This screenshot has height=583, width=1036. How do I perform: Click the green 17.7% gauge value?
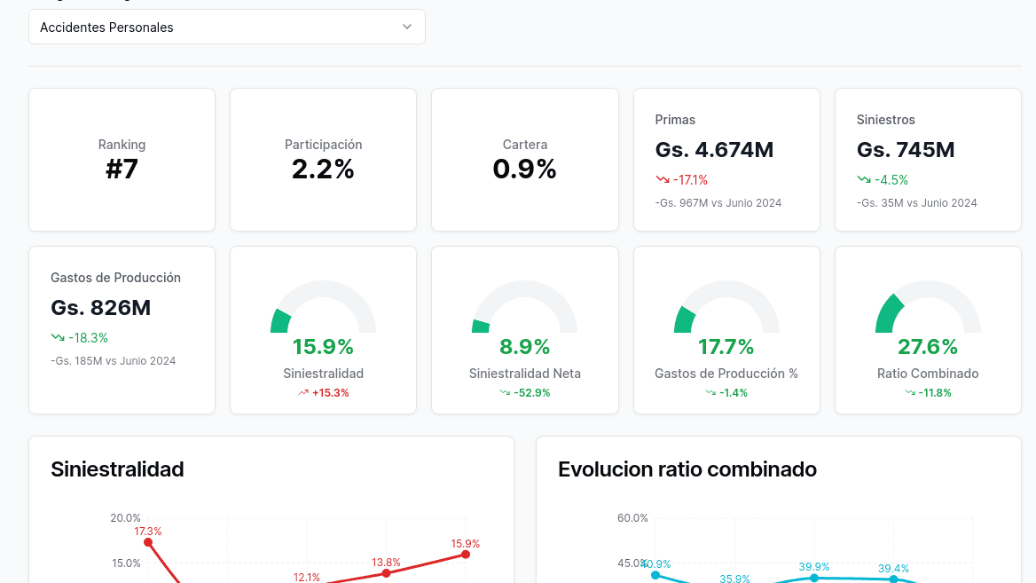pos(726,346)
